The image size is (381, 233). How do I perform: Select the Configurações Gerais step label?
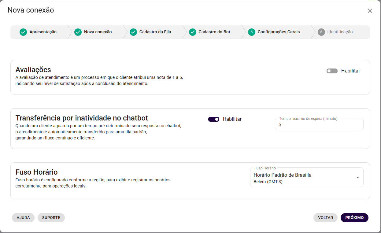pyautogui.click(x=279, y=32)
